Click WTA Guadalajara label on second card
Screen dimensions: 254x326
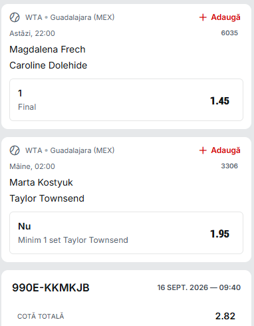click(x=70, y=150)
